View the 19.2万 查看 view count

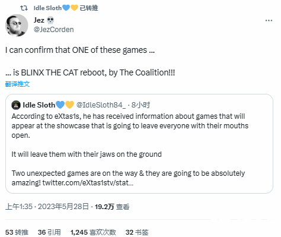pyautogui.click(x=112, y=207)
